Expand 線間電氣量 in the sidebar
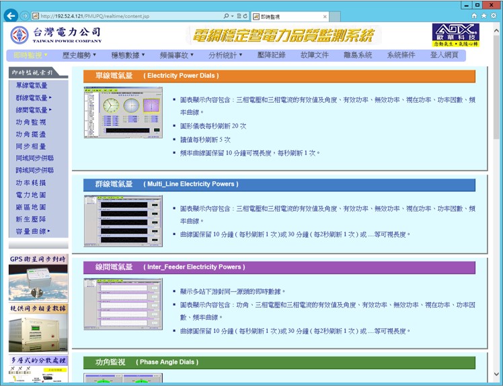The width and height of the screenshot is (503, 386). coord(34,110)
